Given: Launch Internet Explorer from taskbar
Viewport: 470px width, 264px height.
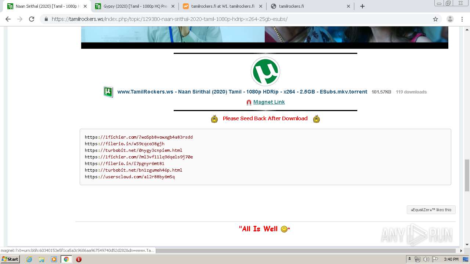Looking at the screenshot, I should click(29, 259).
